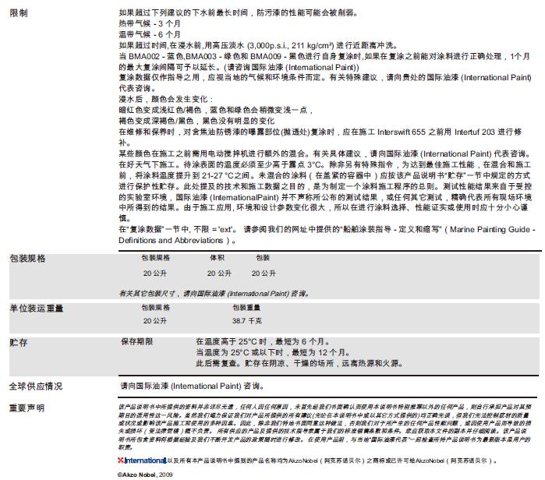The height and width of the screenshot is (480, 545).
Task: Click the line 浸水后，颜色会发生变化
Action: coord(166,99)
